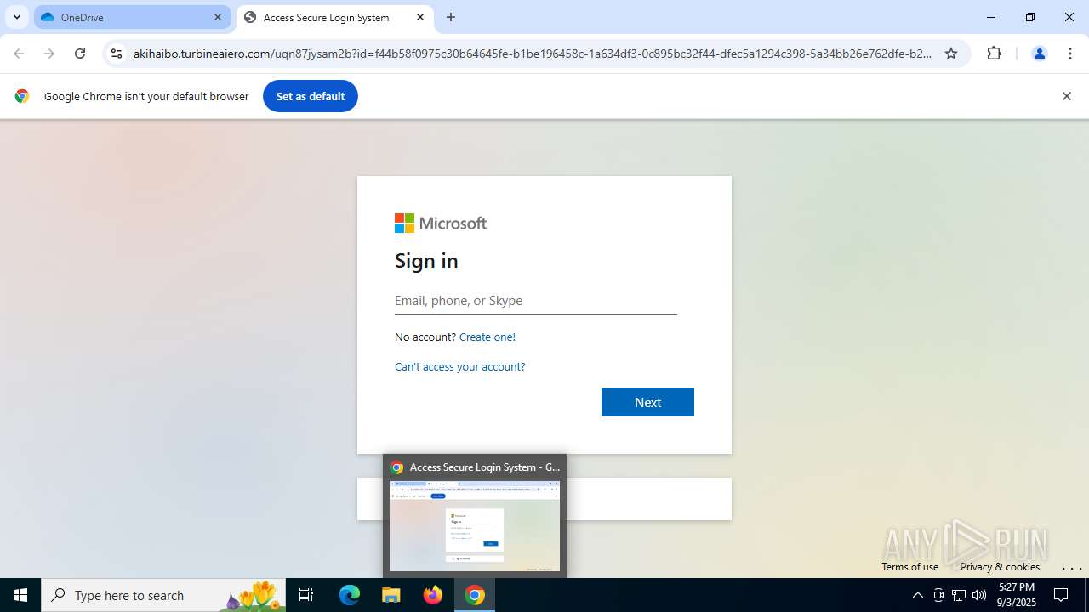Open the Extensions puzzle icon
This screenshot has width=1089, height=612.
(994, 54)
